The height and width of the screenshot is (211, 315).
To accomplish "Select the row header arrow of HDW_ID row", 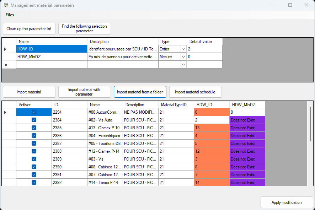I will tap(9, 49).
